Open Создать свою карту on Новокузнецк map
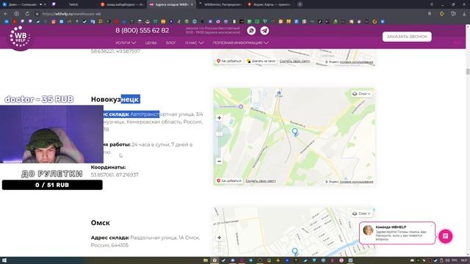The width and height of the screenshot is (470, 264). pos(261,181)
